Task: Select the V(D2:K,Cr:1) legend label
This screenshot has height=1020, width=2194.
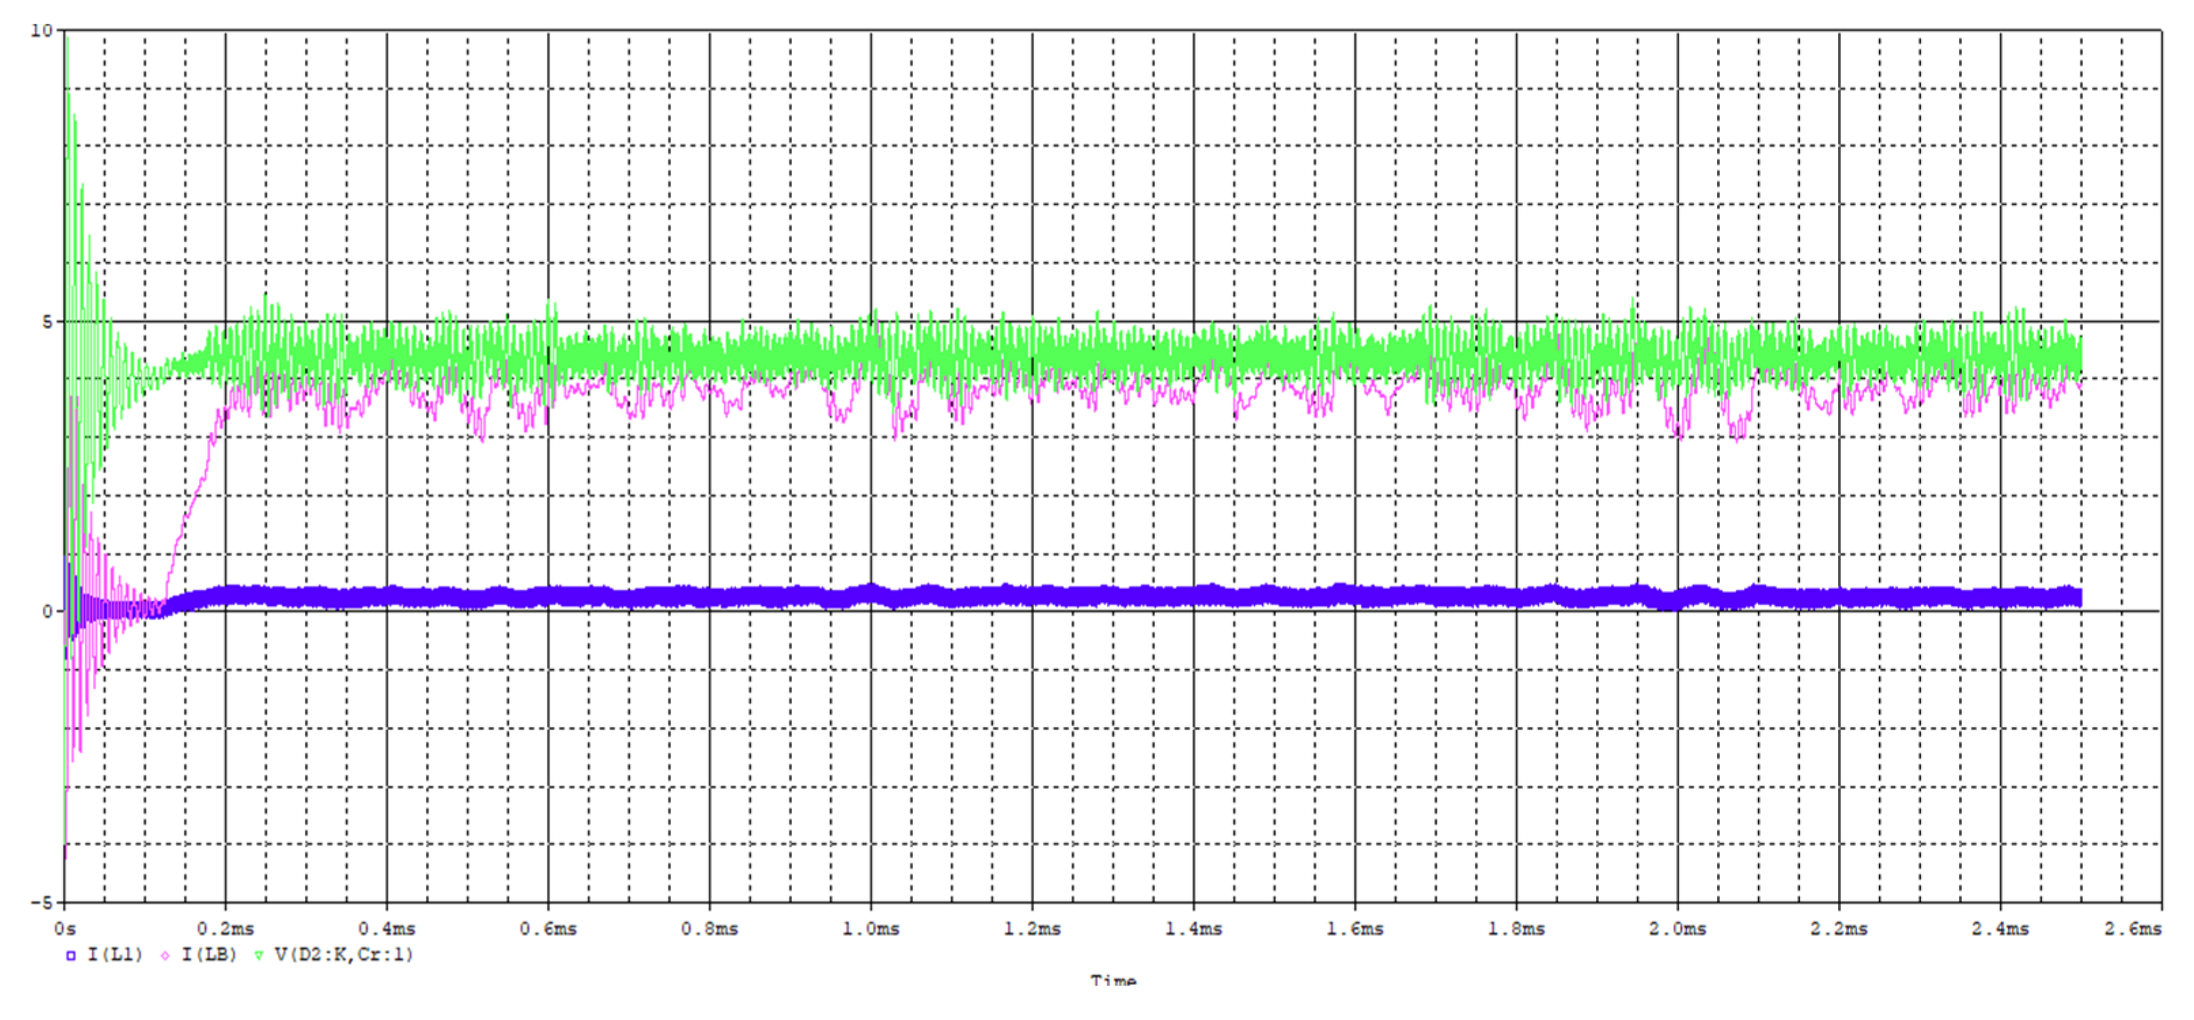Action: coord(343,954)
